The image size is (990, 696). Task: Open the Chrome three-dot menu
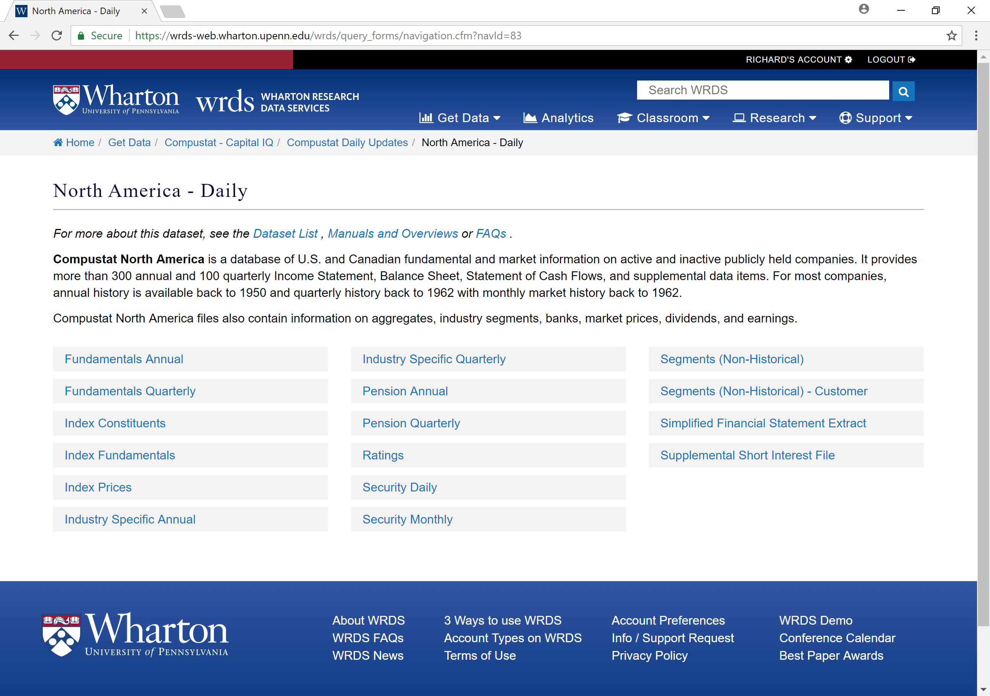tap(976, 36)
